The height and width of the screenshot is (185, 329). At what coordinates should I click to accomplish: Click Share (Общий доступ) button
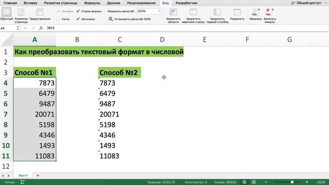(306, 3)
